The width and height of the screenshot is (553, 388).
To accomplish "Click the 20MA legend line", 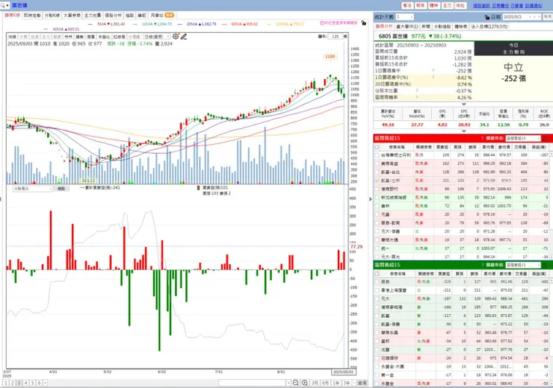I will coord(197,24).
